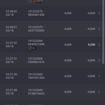Image resolution: width=105 pixels, height=105 pixels.
Task: Open details chevron for 22:38:02 bet
Action: (99, 13)
